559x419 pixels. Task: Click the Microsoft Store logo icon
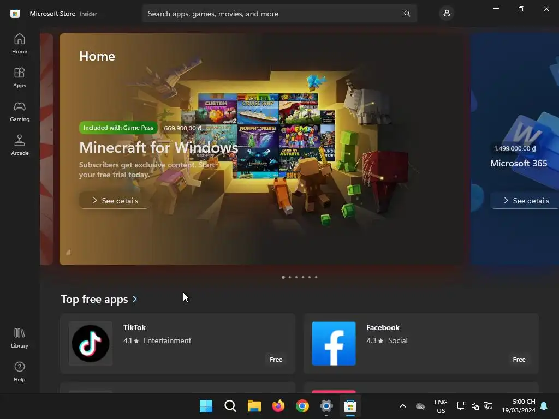tap(15, 14)
